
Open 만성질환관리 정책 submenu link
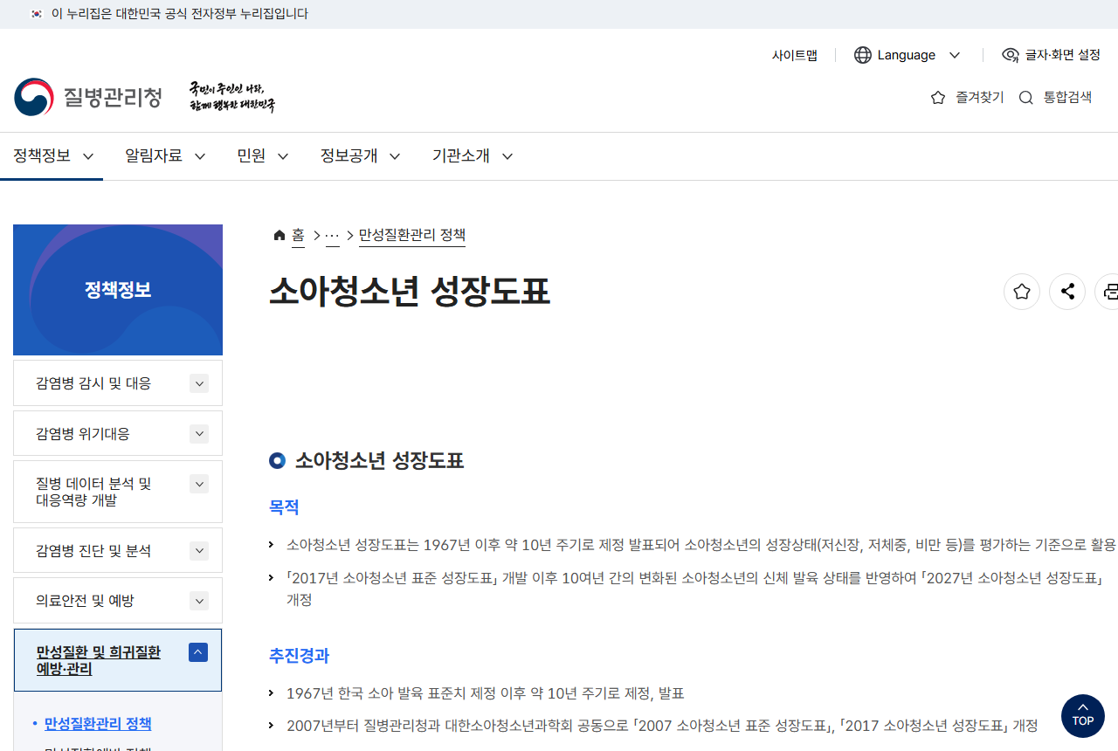click(x=98, y=724)
